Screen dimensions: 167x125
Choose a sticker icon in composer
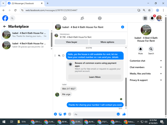point(65,114)
